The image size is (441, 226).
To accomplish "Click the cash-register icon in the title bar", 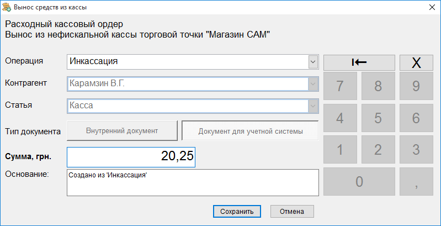I will (x=7, y=7).
